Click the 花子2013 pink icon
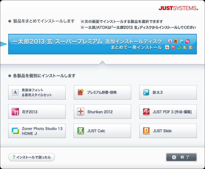The image size is (205, 169). [15, 112]
